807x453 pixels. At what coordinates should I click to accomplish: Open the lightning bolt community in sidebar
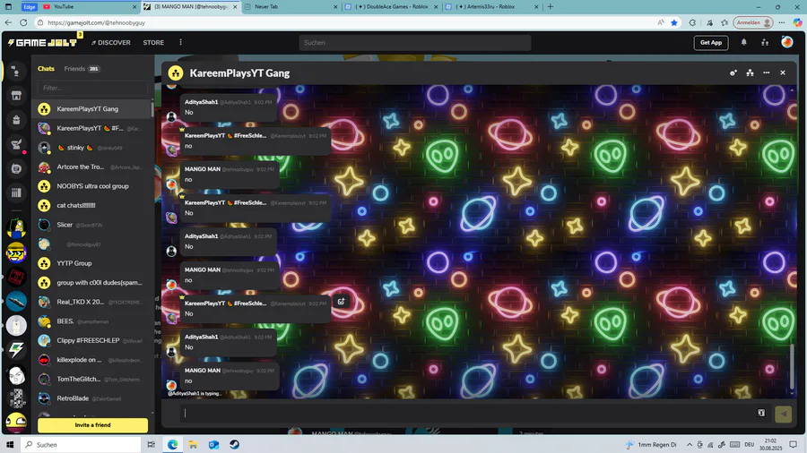16,351
